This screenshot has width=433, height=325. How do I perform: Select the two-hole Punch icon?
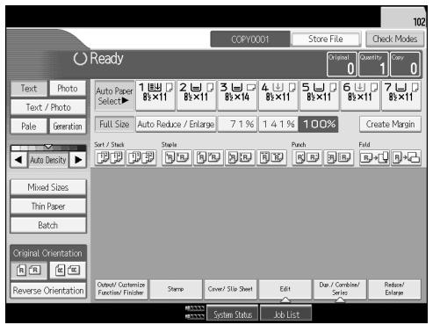pos(307,158)
